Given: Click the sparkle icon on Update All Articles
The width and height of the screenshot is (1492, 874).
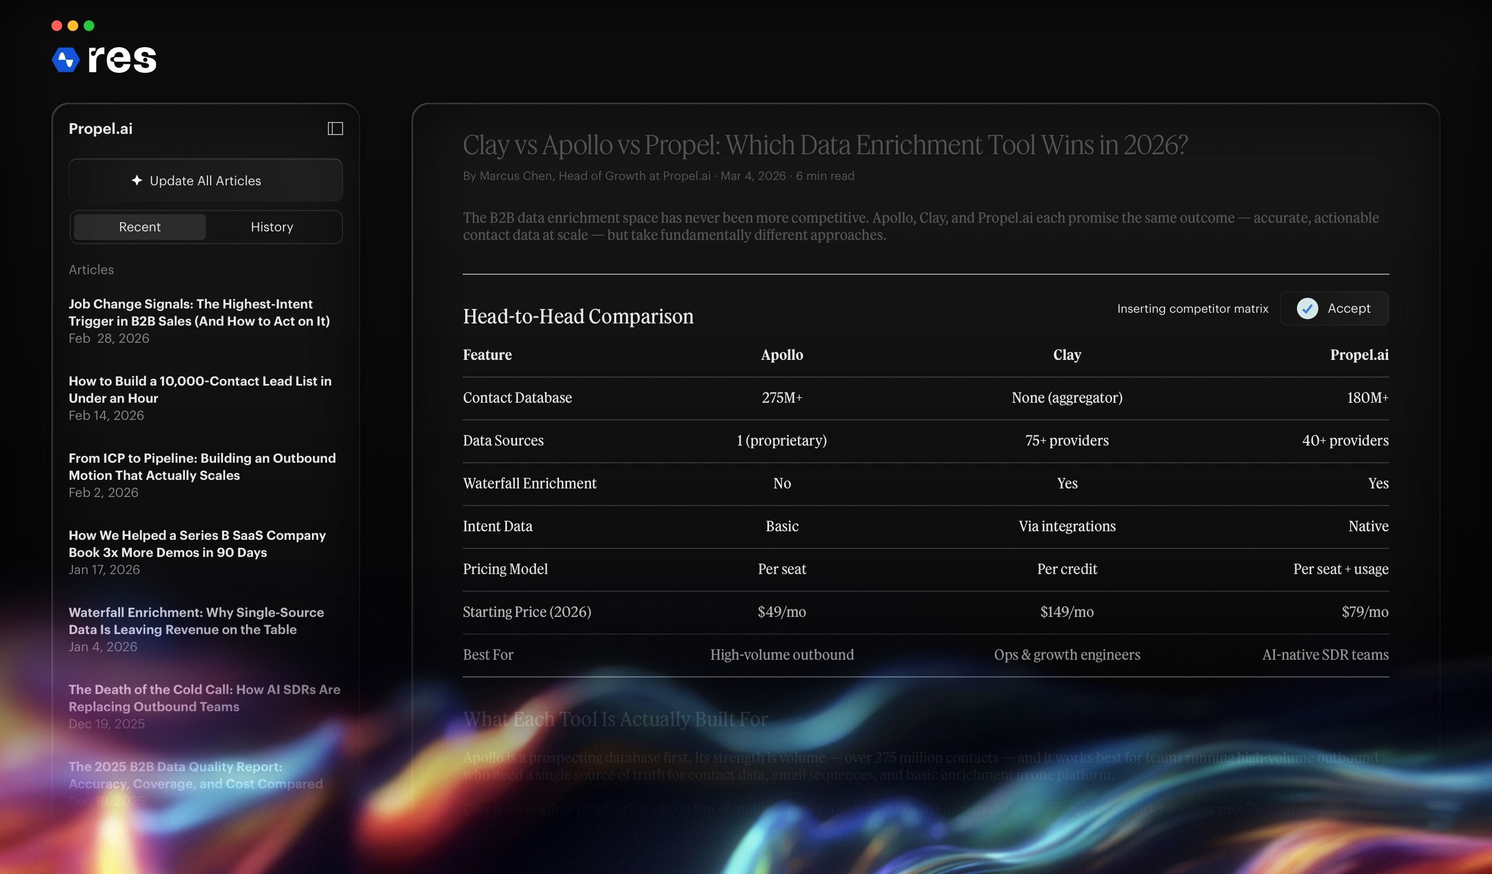Looking at the screenshot, I should pos(137,180).
